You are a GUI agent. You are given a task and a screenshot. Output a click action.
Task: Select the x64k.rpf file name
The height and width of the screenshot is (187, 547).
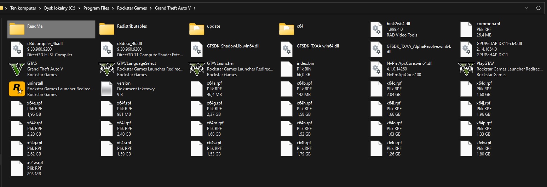click(35, 123)
